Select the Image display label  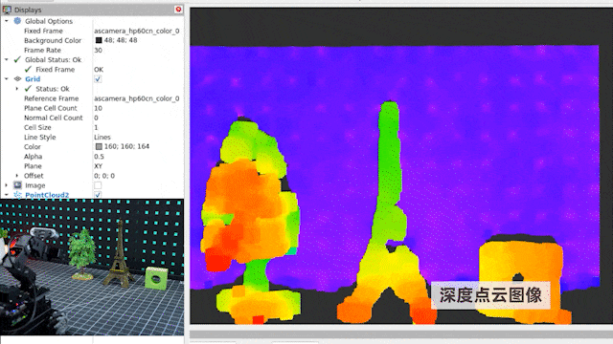click(x=35, y=185)
